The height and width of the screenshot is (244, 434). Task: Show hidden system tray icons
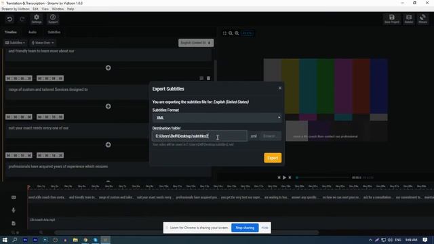click(370, 240)
